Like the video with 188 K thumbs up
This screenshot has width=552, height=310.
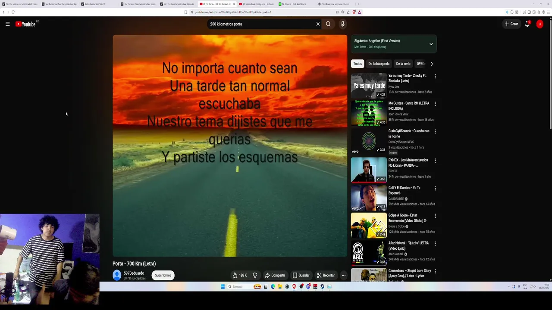click(x=240, y=276)
